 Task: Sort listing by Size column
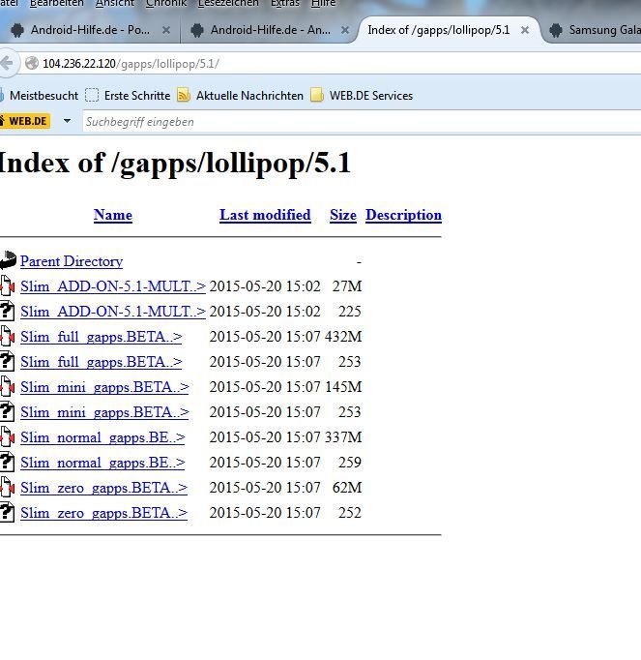point(343,215)
